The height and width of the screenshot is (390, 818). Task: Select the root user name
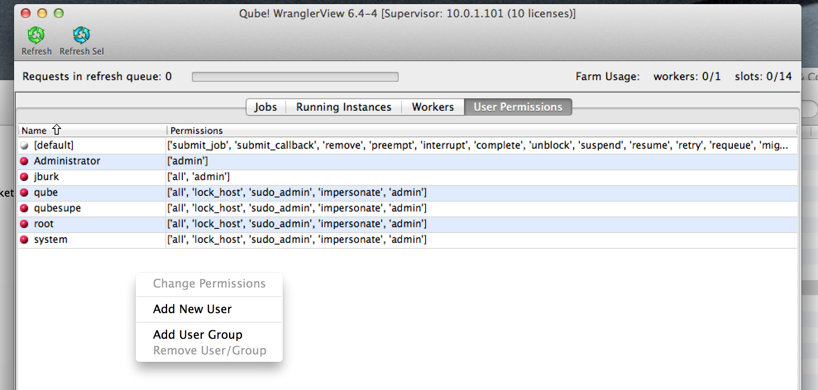pyautogui.click(x=44, y=224)
